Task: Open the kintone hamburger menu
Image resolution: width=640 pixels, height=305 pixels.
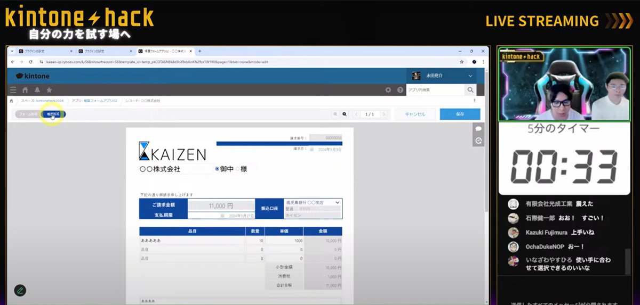Action: coord(13,90)
